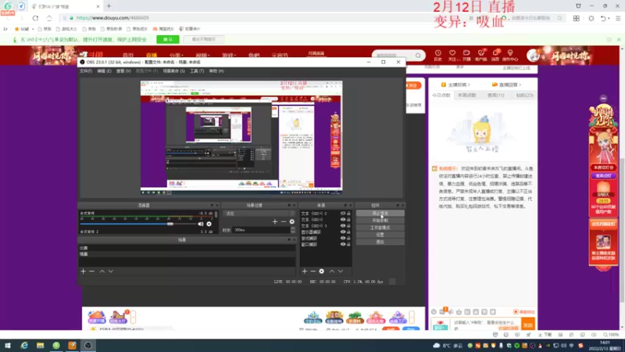Remove the selected source with the minus icon
The image size is (625, 352).
point(313,271)
